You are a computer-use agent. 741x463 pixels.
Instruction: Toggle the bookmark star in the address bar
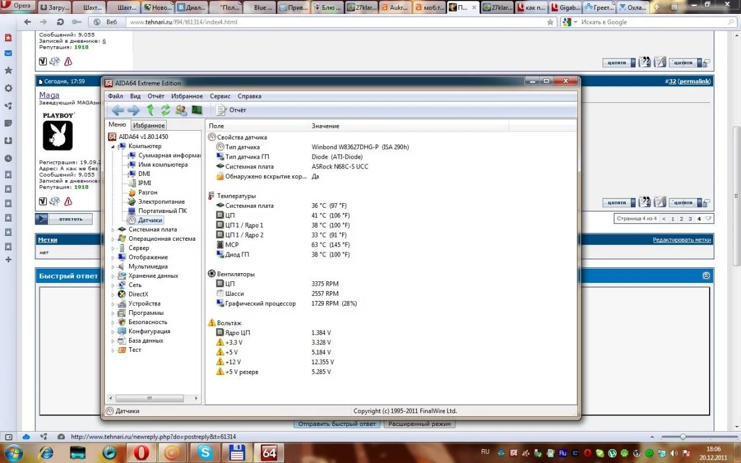[550, 22]
